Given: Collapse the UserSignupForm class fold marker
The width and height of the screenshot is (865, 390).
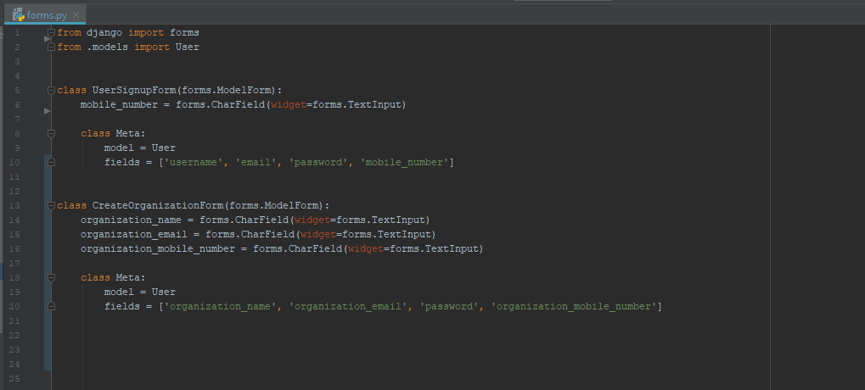Looking at the screenshot, I should (x=51, y=91).
